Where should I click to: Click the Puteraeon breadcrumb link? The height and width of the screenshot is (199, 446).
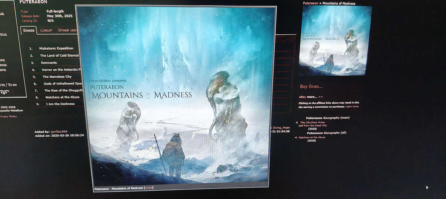[310, 3]
